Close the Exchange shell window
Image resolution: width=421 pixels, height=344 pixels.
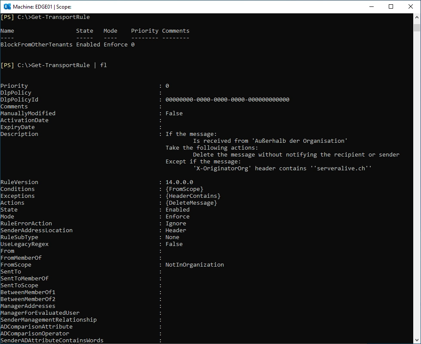click(411, 6)
